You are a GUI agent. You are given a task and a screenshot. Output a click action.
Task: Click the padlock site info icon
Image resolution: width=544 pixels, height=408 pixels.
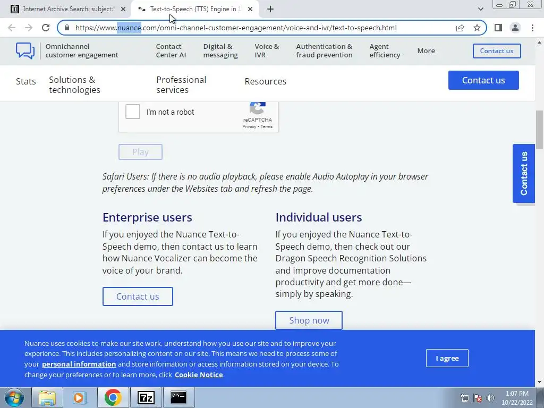coord(67,28)
